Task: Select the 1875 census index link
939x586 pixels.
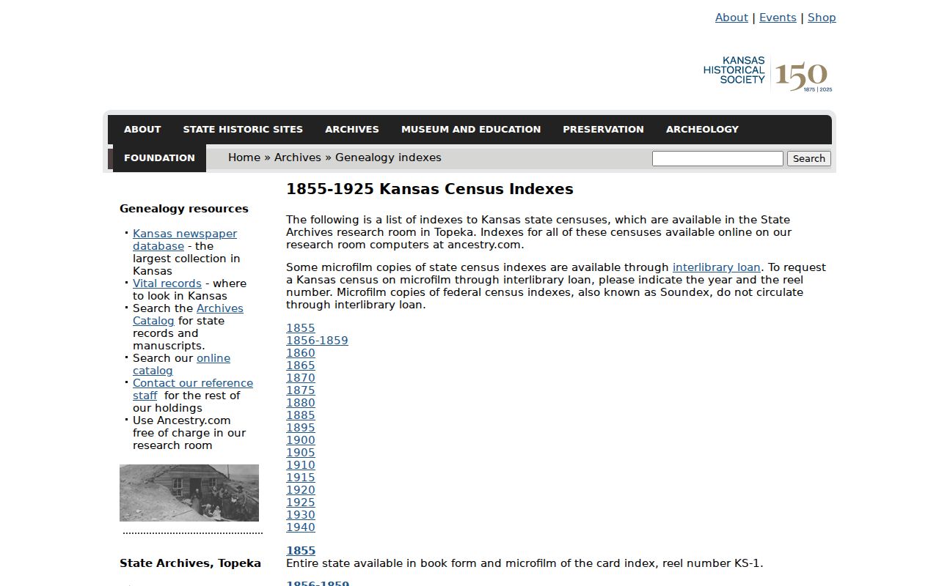Action: [301, 390]
